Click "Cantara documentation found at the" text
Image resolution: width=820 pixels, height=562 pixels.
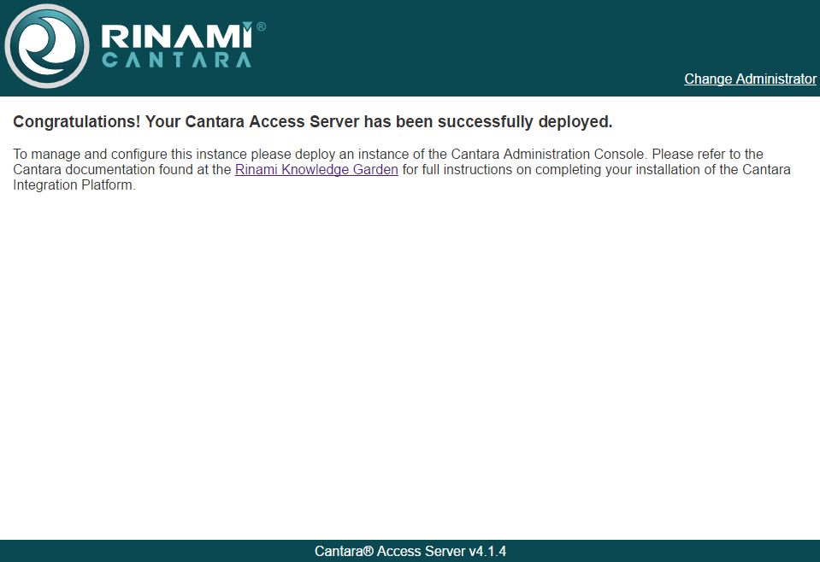[x=122, y=169]
